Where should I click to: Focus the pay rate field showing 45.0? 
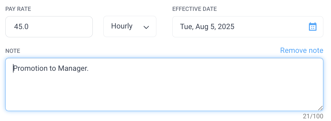(49, 27)
